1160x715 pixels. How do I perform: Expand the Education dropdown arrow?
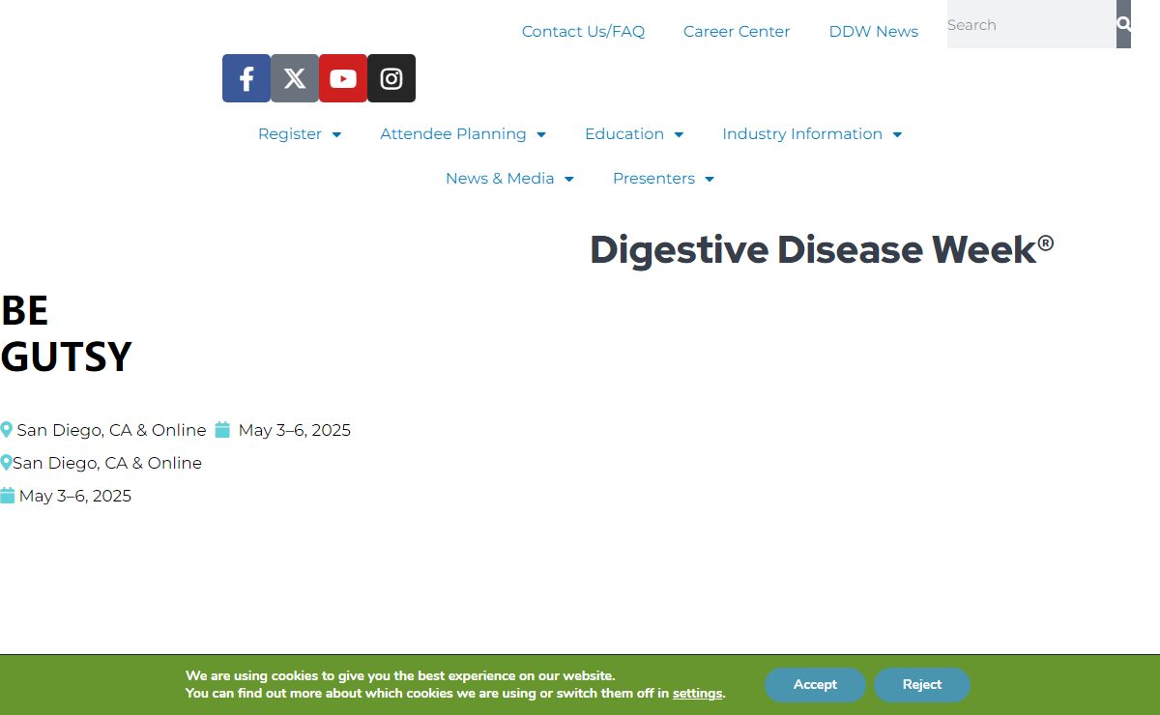(x=679, y=134)
